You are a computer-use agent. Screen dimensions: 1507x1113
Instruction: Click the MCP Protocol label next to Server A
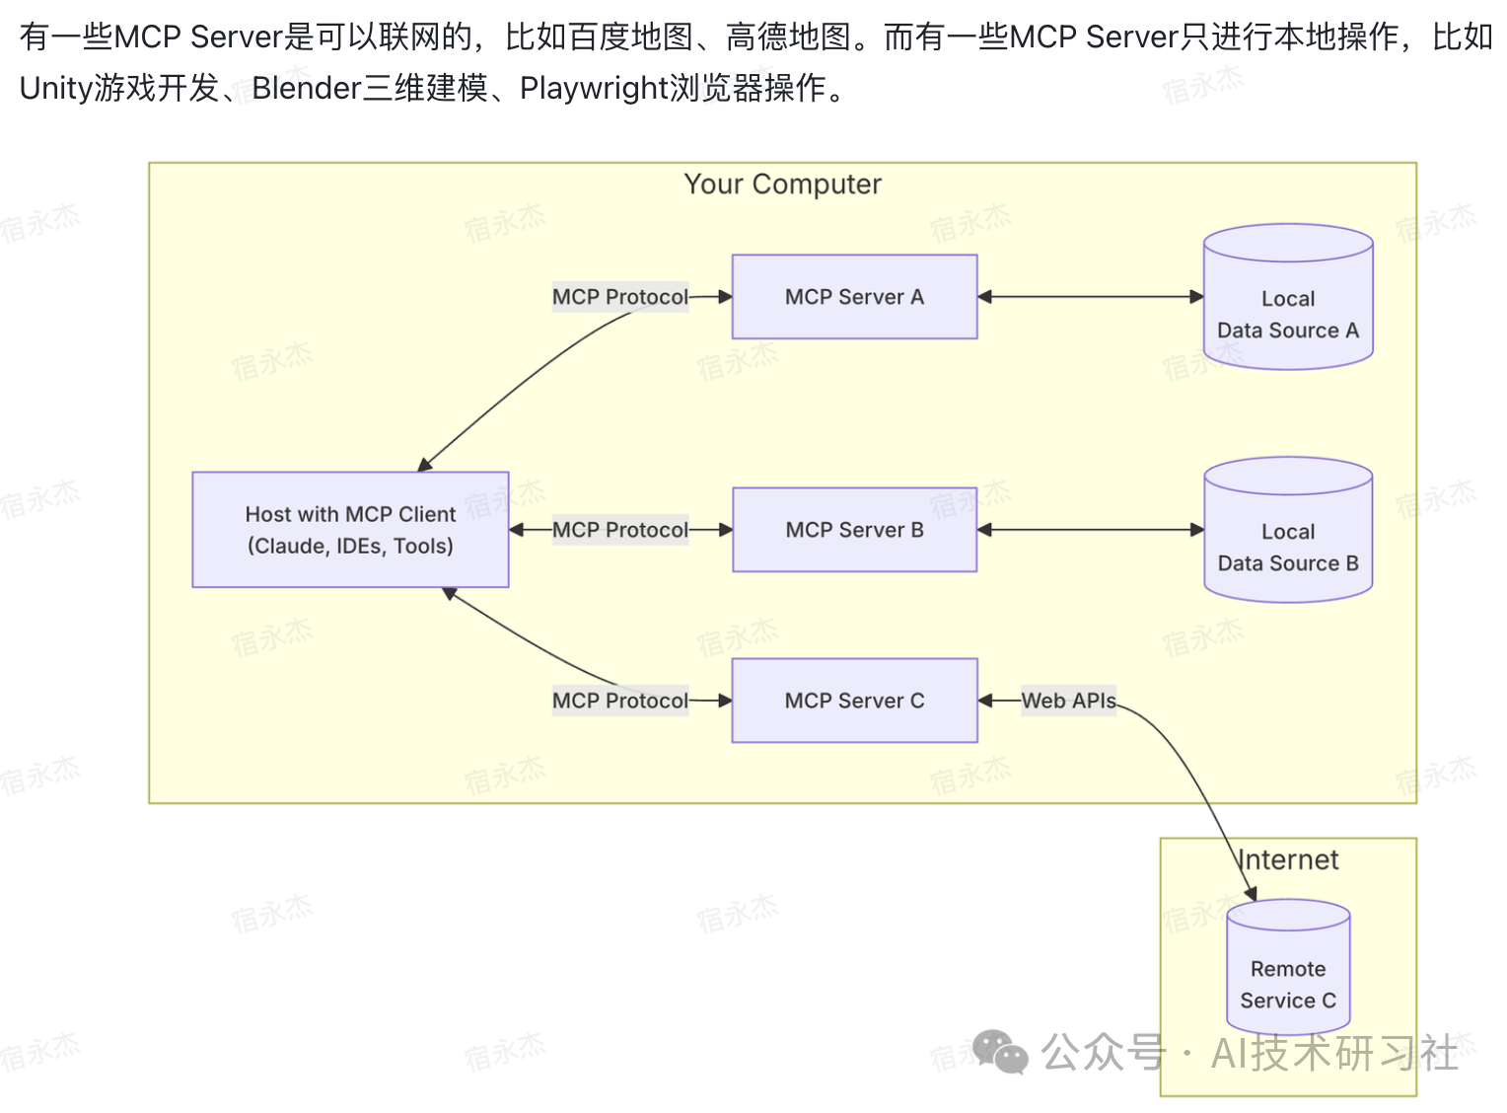click(x=619, y=297)
